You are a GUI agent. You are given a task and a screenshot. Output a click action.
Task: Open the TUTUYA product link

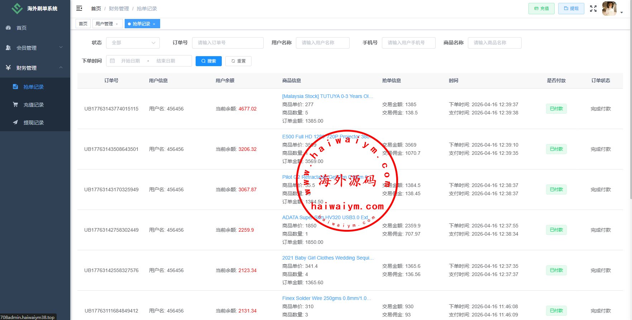[327, 96]
